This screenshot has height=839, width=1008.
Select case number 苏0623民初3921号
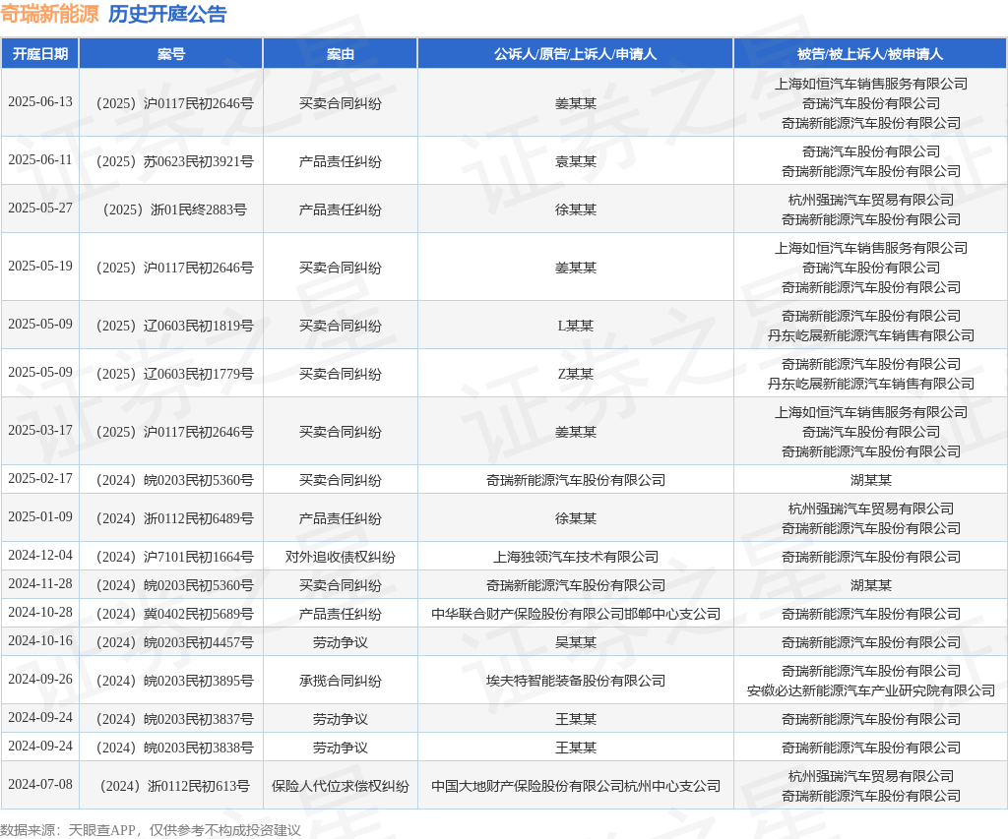point(174,161)
